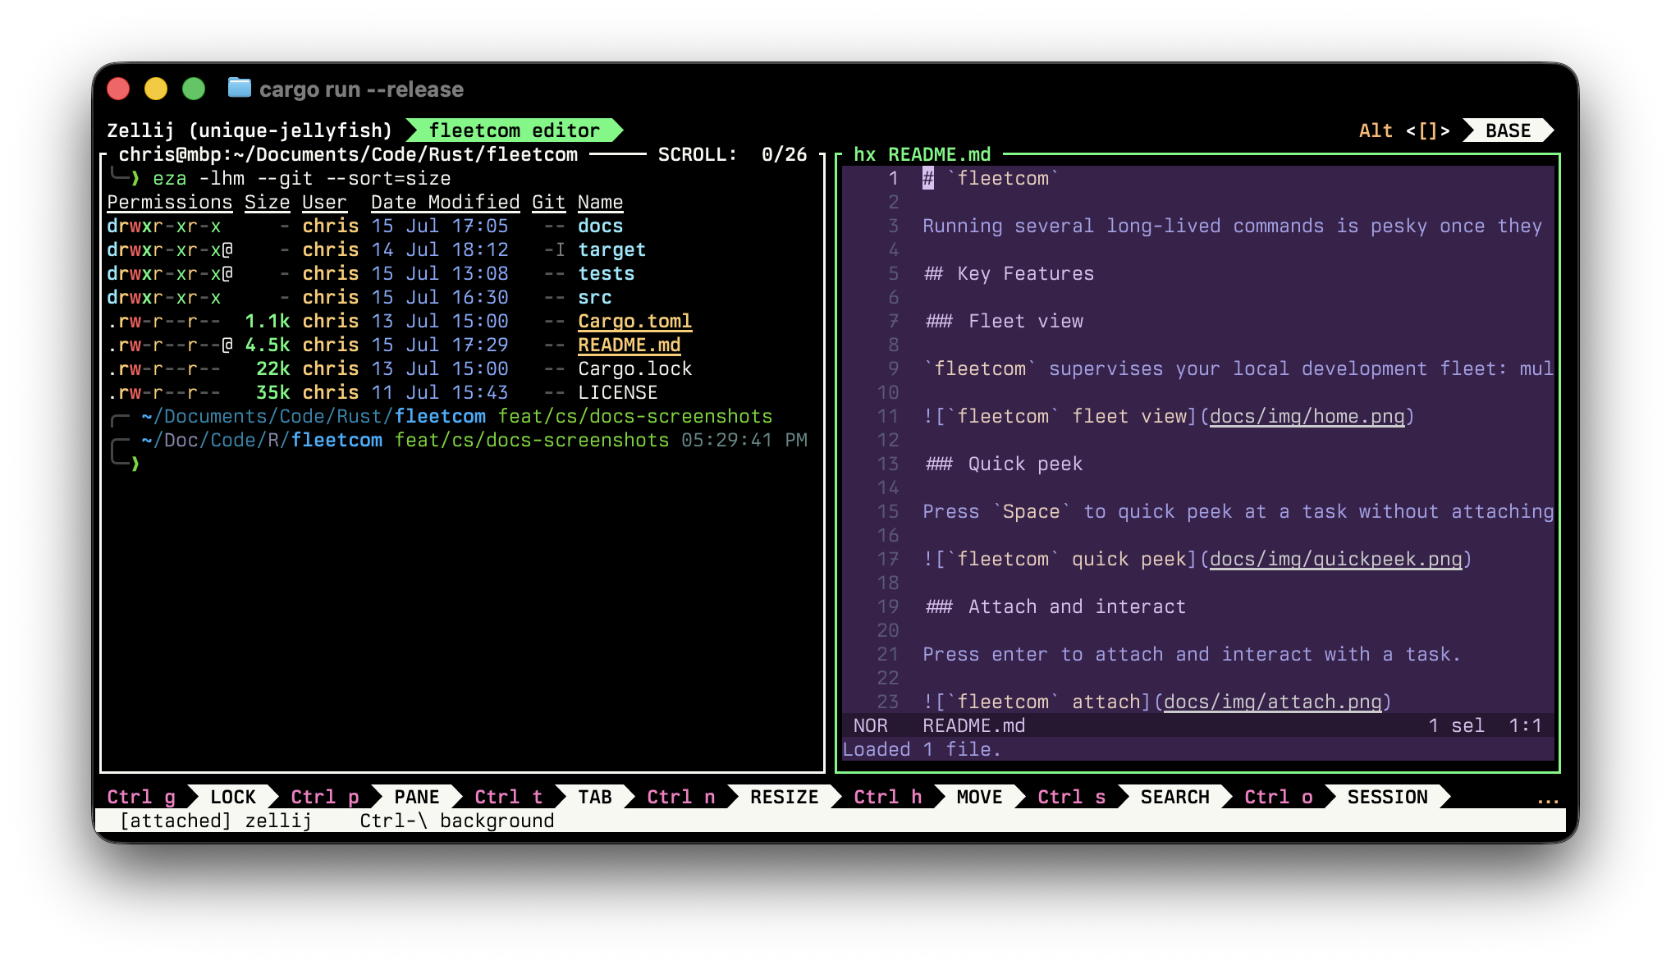1671x965 pixels.
Task: Click the '1 sel' selection count
Action: [x=1456, y=725]
